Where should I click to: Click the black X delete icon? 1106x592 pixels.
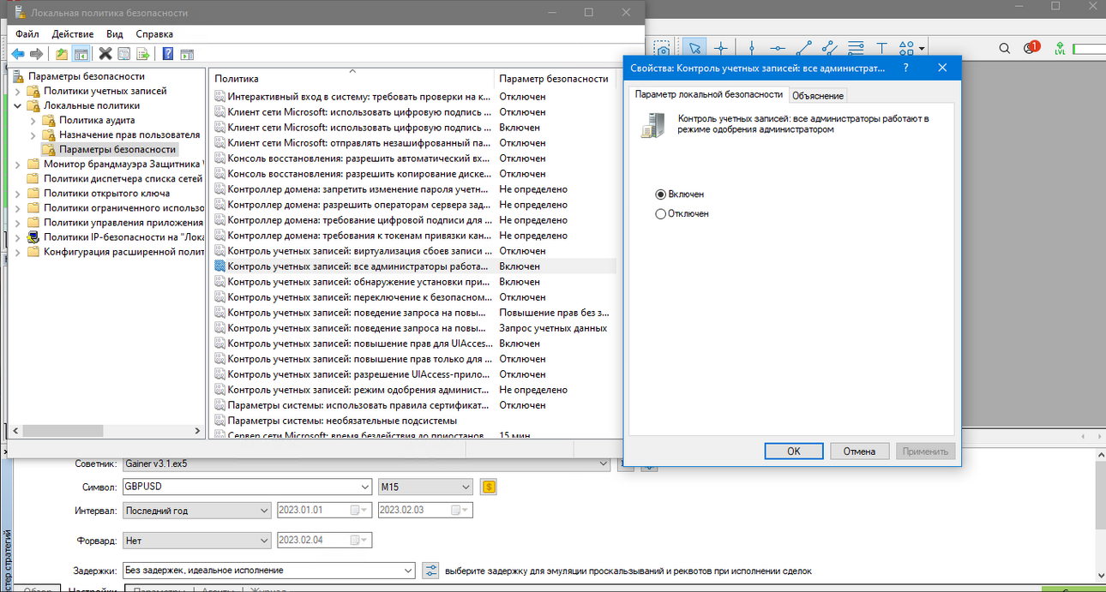105,54
